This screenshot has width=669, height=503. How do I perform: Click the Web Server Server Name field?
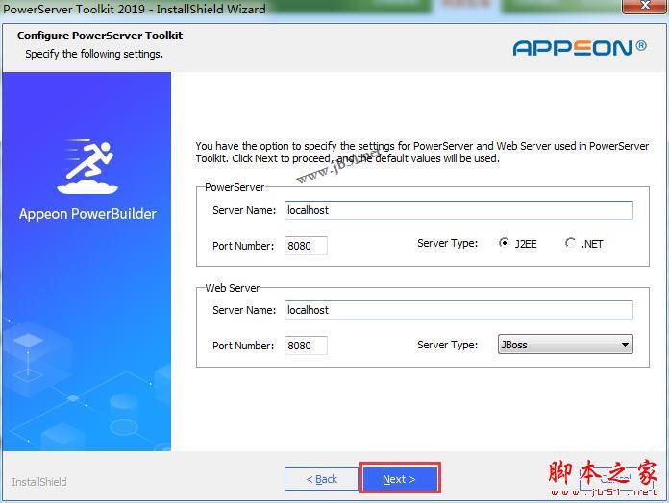(458, 310)
